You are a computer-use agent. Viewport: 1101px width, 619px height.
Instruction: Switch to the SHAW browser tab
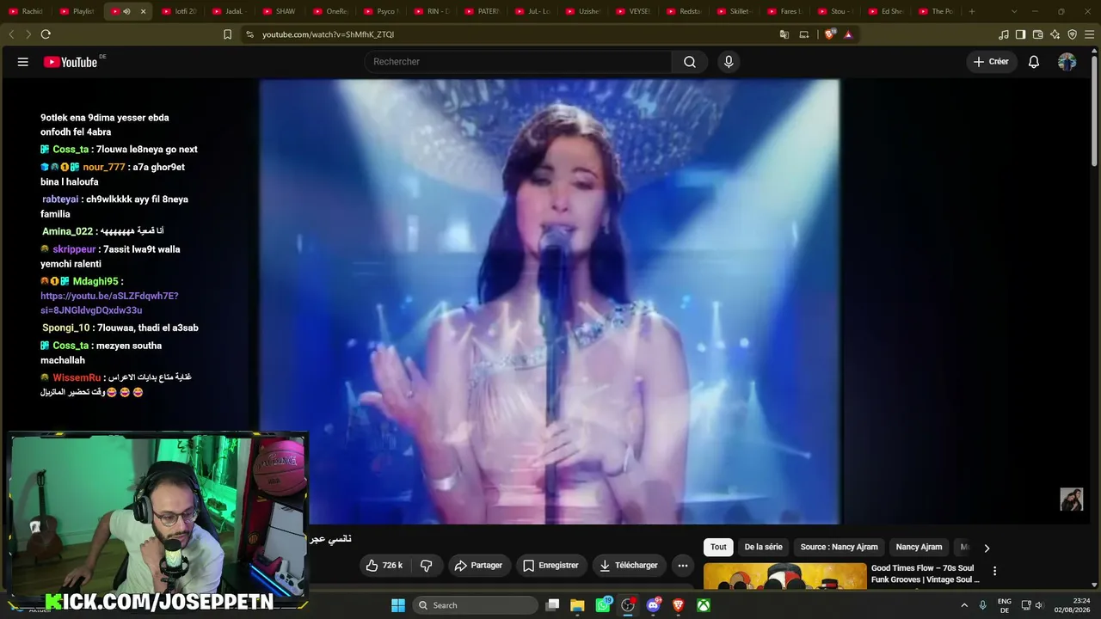[x=280, y=11]
